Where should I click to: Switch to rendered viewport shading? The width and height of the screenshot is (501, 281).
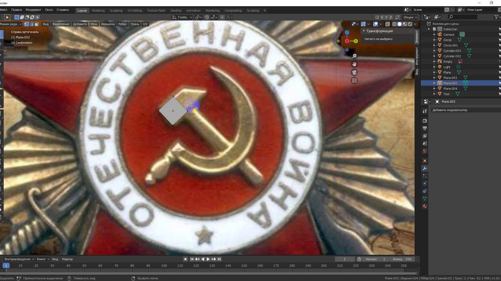point(410,24)
